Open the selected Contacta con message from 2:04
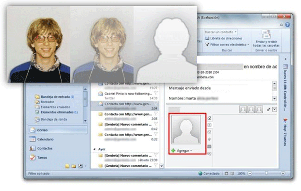 click(125, 106)
